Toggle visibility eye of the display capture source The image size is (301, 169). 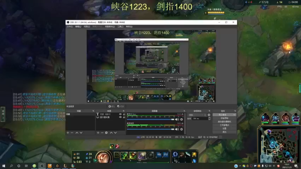click(x=120, y=117)
